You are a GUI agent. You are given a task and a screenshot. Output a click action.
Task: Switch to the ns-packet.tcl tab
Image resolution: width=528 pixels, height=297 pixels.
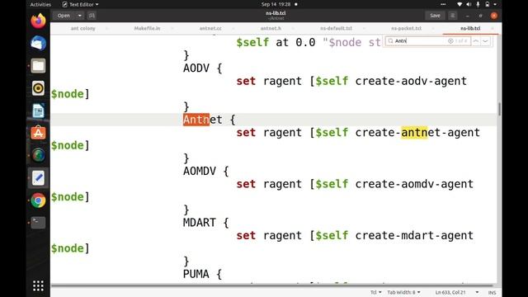(406, 28)
